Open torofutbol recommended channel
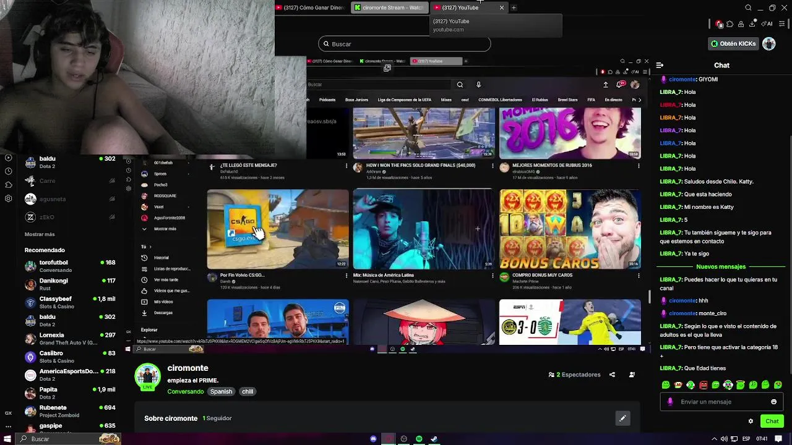The width and height of the screenshot is (792, 445). [70, 266]
